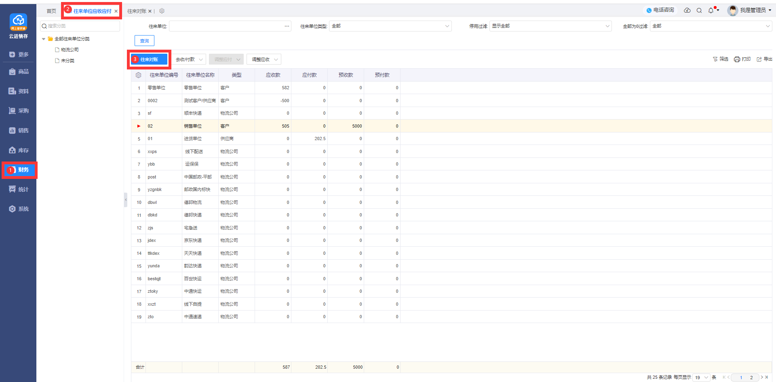The image size is (776, 382).
Task: Click the 搜索分类 search field
Action: click(80, 26)
